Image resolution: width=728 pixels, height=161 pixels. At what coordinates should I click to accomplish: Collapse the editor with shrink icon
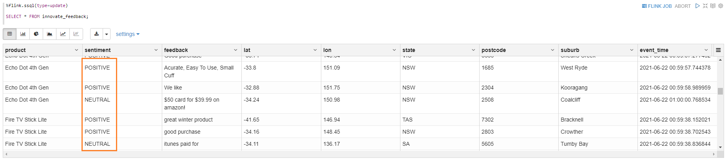point(705,6)
